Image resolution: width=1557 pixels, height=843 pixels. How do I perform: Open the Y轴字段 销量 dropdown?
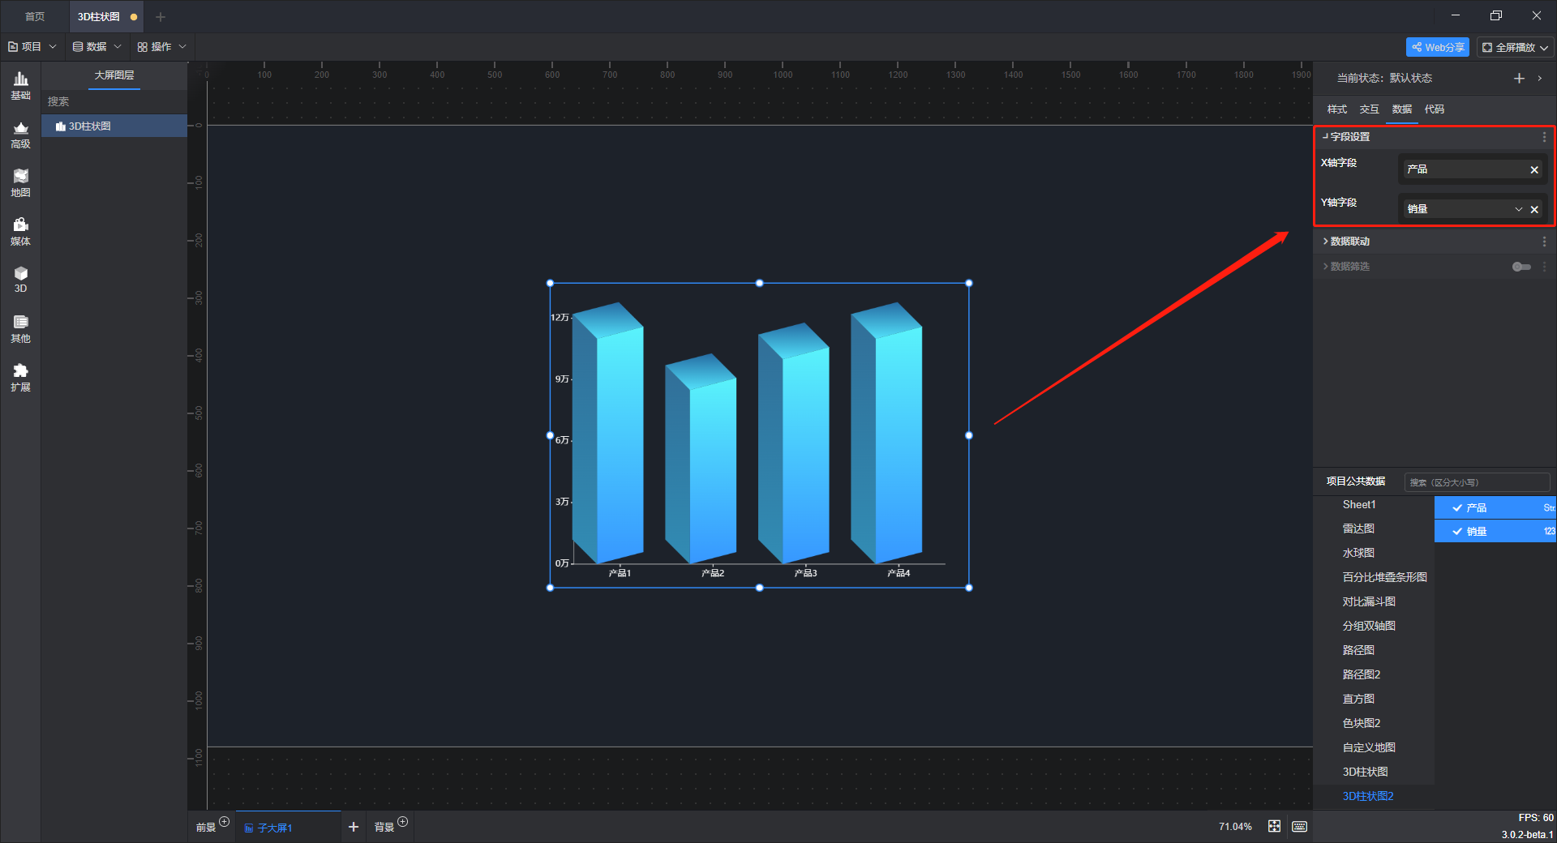coord(1518,209)
